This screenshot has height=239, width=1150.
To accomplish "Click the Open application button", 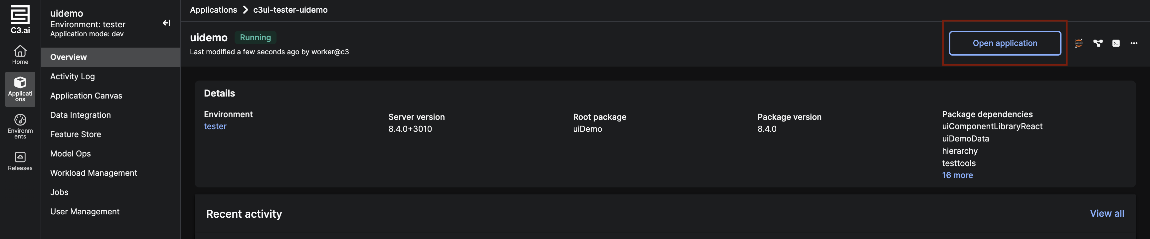I will pyautogui.click(x=1005, y=43).
